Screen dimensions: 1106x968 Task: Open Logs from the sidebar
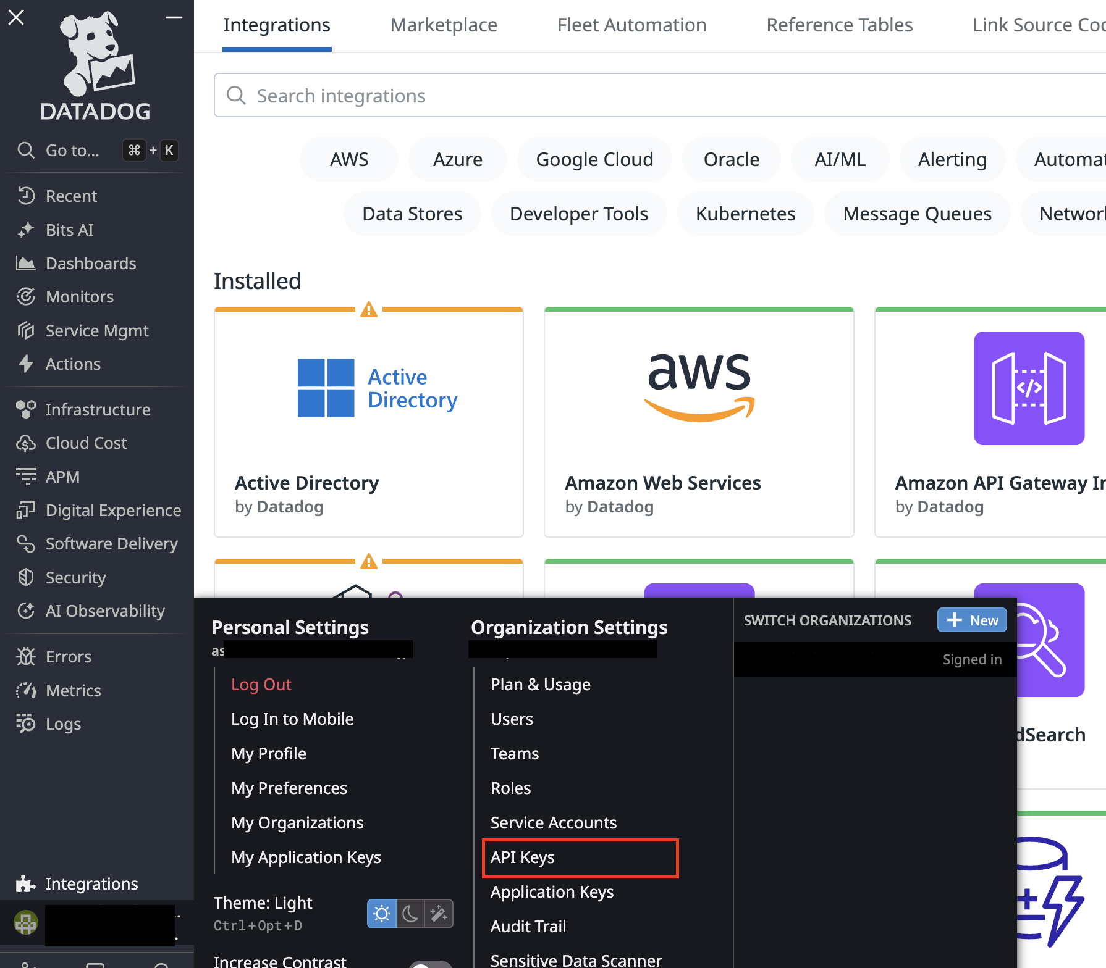pos(63,724)
